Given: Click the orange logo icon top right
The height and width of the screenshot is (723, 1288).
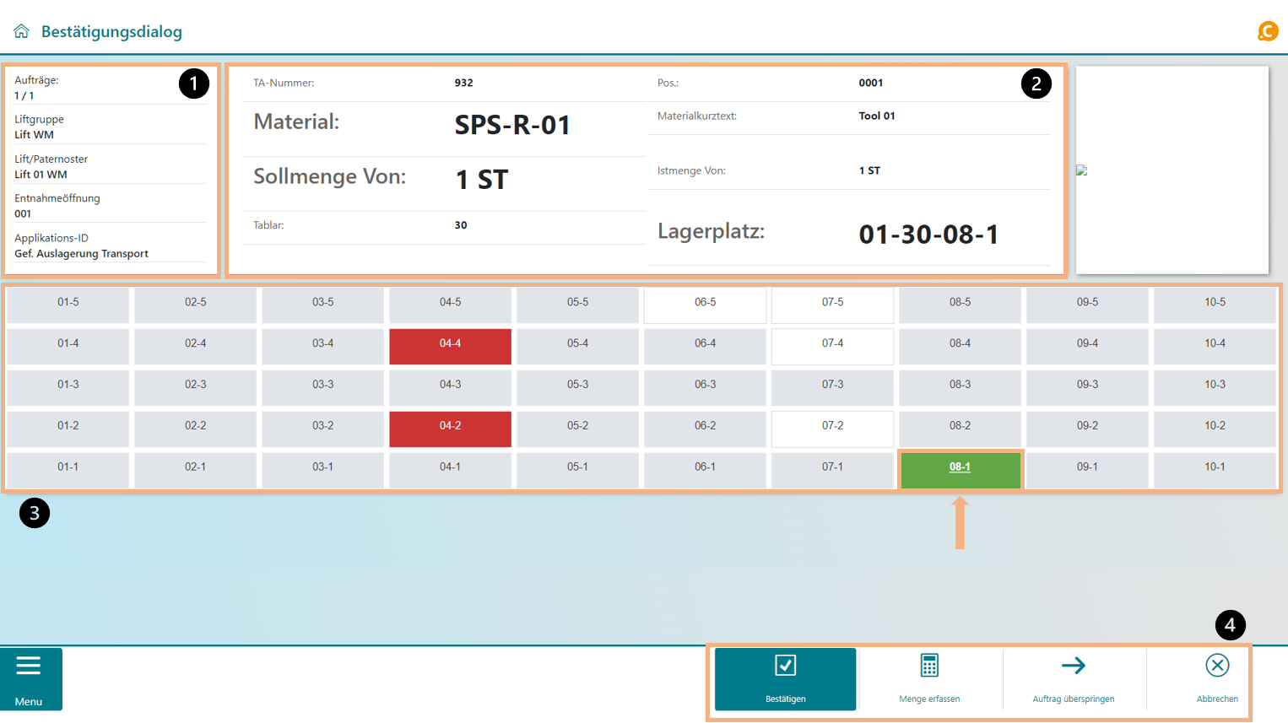Looking at the screenshot, I should tap(1267, 31).
